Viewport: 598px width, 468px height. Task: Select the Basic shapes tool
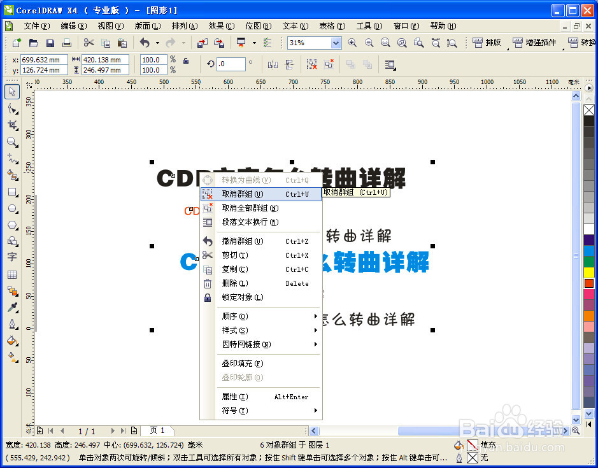click(12, 241)
